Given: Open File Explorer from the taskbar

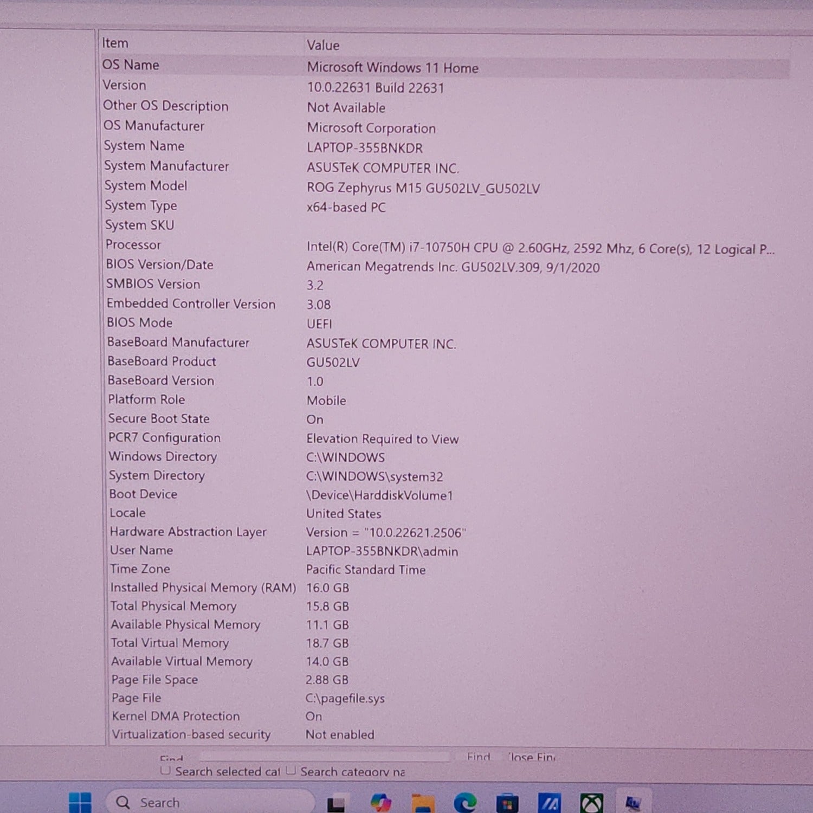Looking at the screenshot, I should (423, 803).
